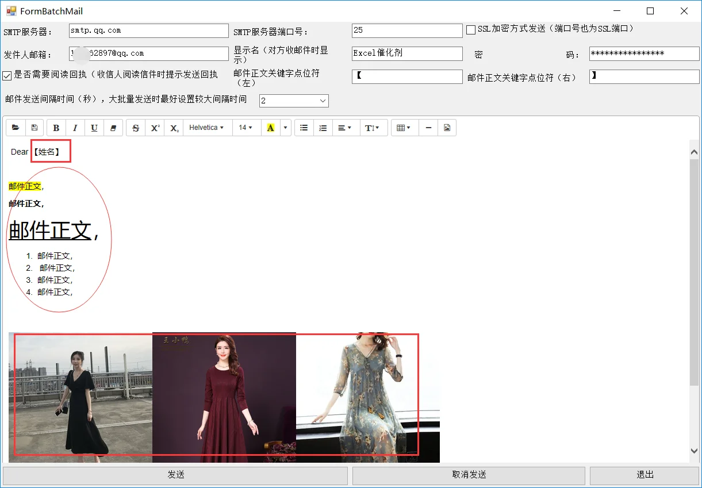The height and width of the screenshot is (488, 702).
Task: Click the 取消发送 button
Action: tap(469, 475)
